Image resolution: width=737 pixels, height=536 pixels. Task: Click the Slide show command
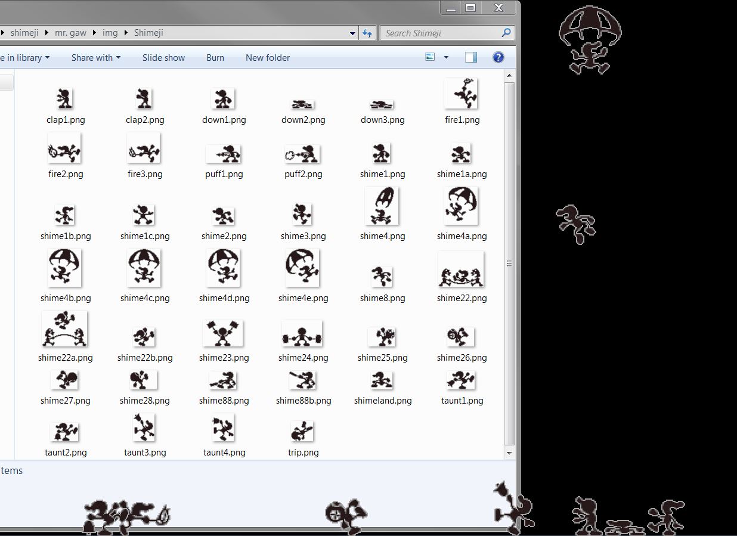[x=163, y=57]
